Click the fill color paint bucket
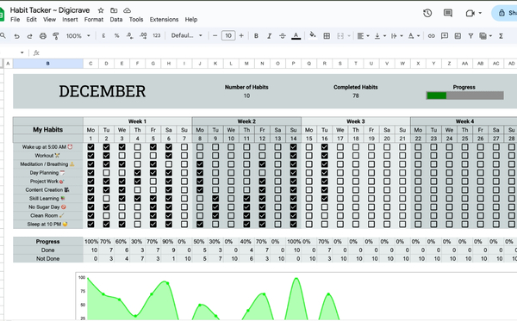The image size is (517, 321). [312, 35]
